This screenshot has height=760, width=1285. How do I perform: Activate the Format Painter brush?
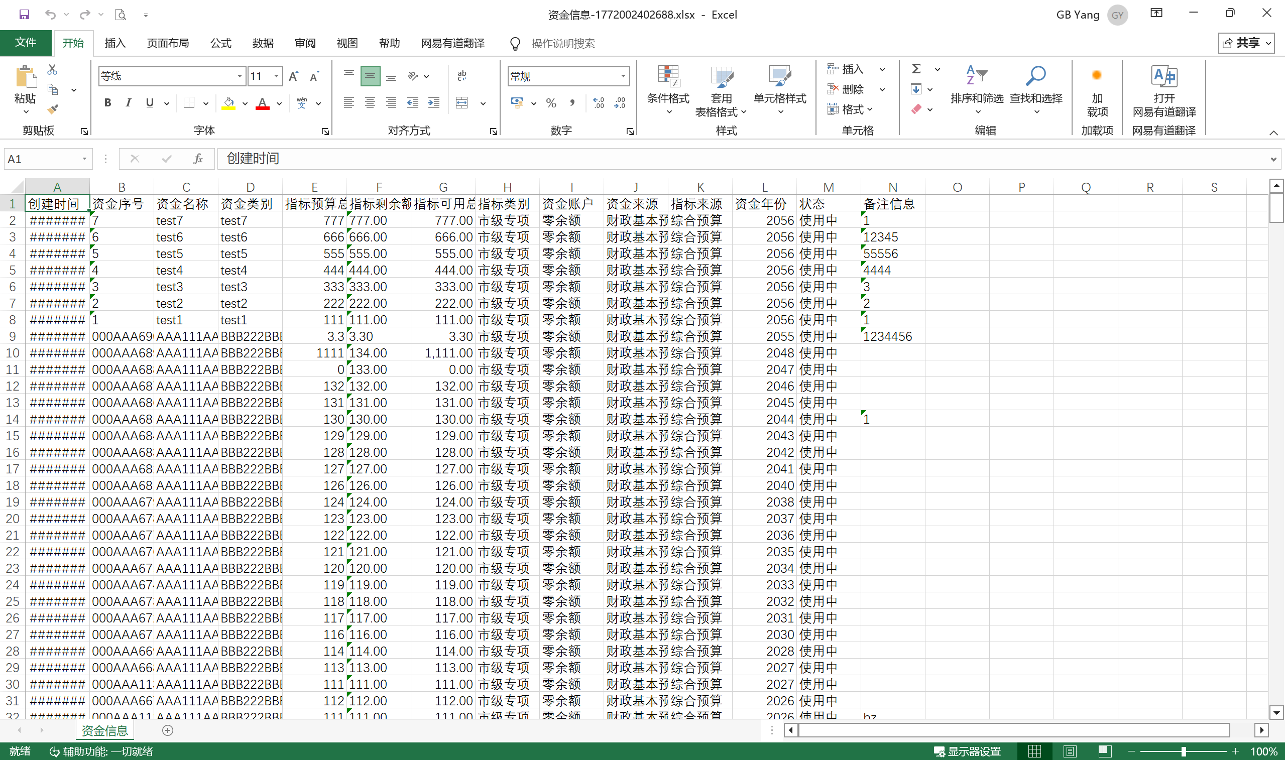[52, 109]
